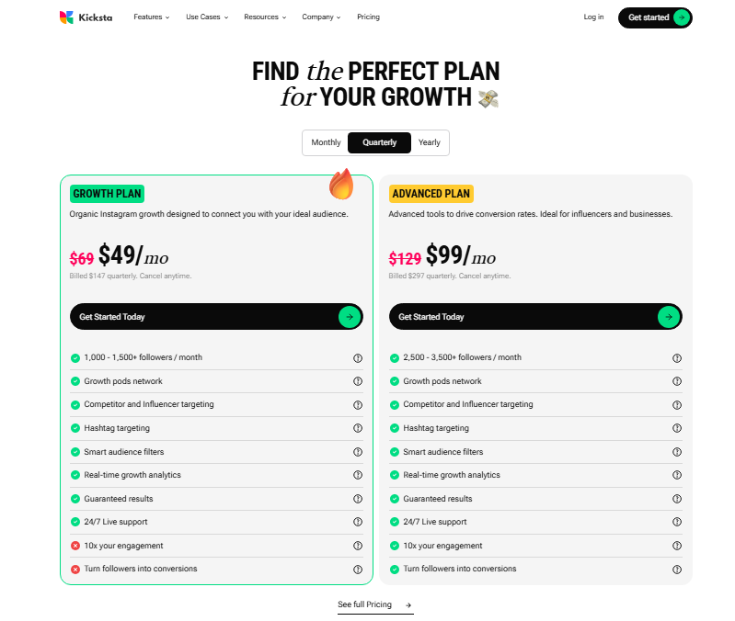Click Get Started Today on the Growth Plan
The height and width of the screenshot is (621, 735).
point(216,317)
